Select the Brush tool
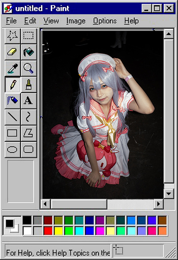The width and height of the screenshot is (178, 260). click(29, 85)
